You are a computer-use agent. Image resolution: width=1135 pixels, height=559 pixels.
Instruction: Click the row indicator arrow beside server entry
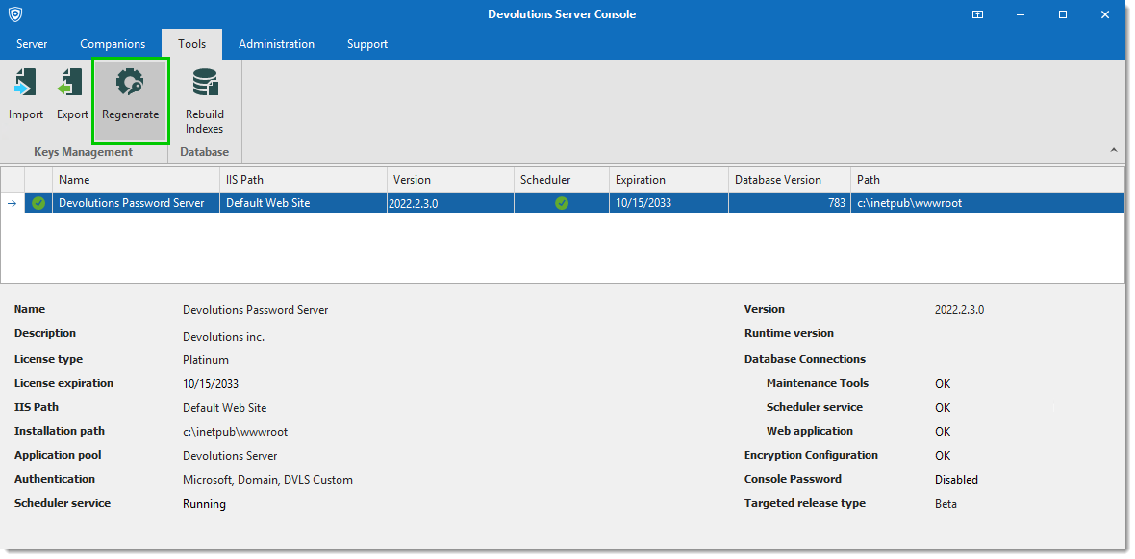pyautogui.click(x=13, y=203)
